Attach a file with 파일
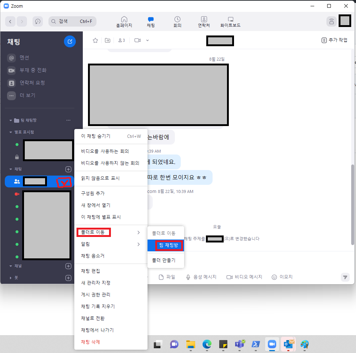Screen dimensions: 356x353 [x=167, y=277]
